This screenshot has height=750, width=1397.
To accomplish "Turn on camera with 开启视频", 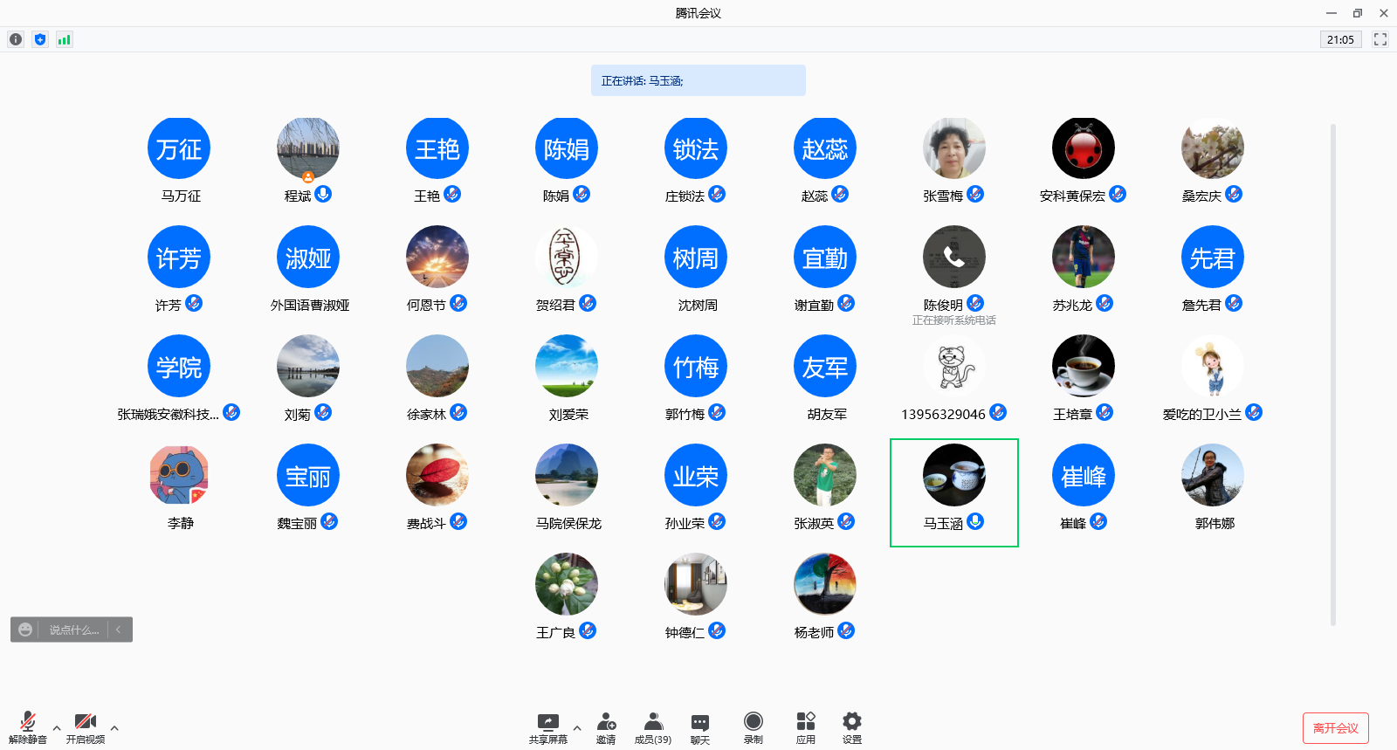I will 86,727.
